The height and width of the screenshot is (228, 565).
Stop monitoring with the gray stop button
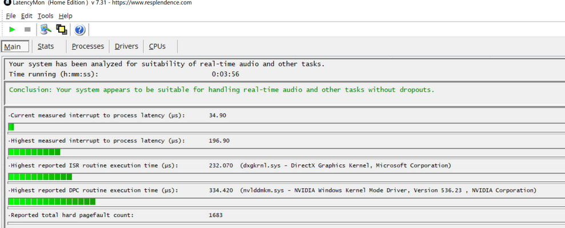click(27, 30)
